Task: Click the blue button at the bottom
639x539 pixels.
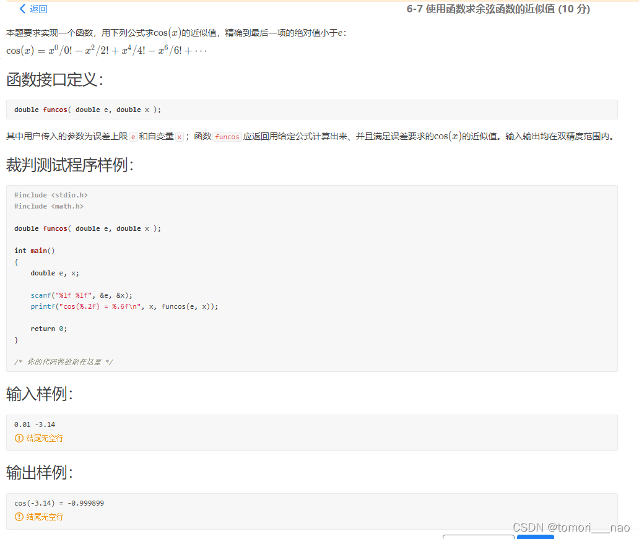Action: [536, 537]
